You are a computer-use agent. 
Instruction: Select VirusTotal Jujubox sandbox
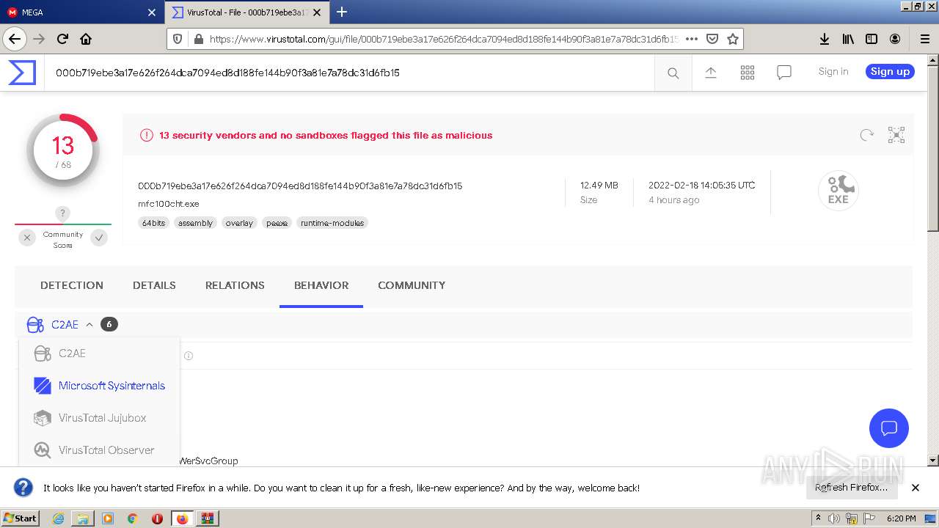click(99, 418)
